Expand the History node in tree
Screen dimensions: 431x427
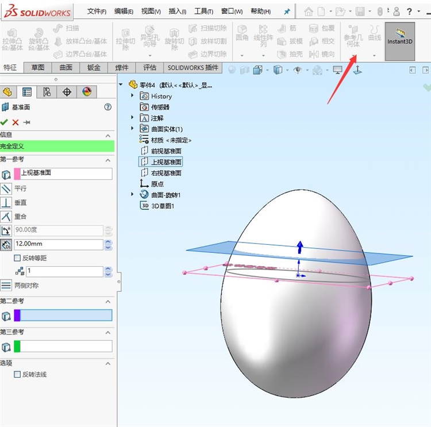point(132,95)
